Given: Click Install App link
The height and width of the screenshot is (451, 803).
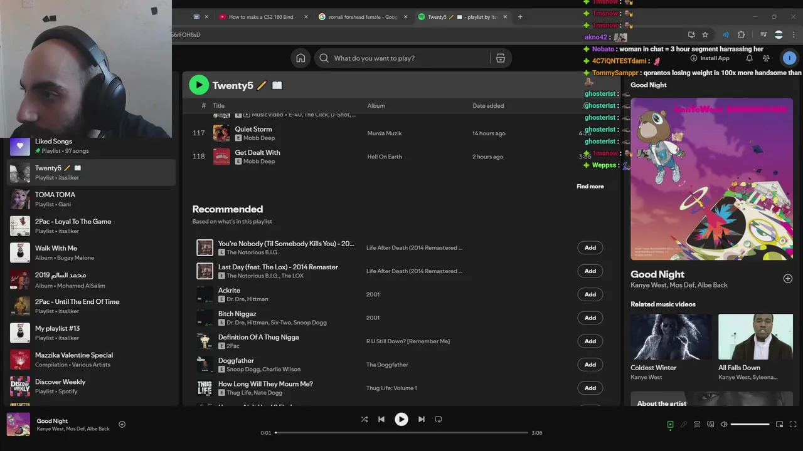Looking at the screenshot, I should pyautogui.click(x=710, y=58).
